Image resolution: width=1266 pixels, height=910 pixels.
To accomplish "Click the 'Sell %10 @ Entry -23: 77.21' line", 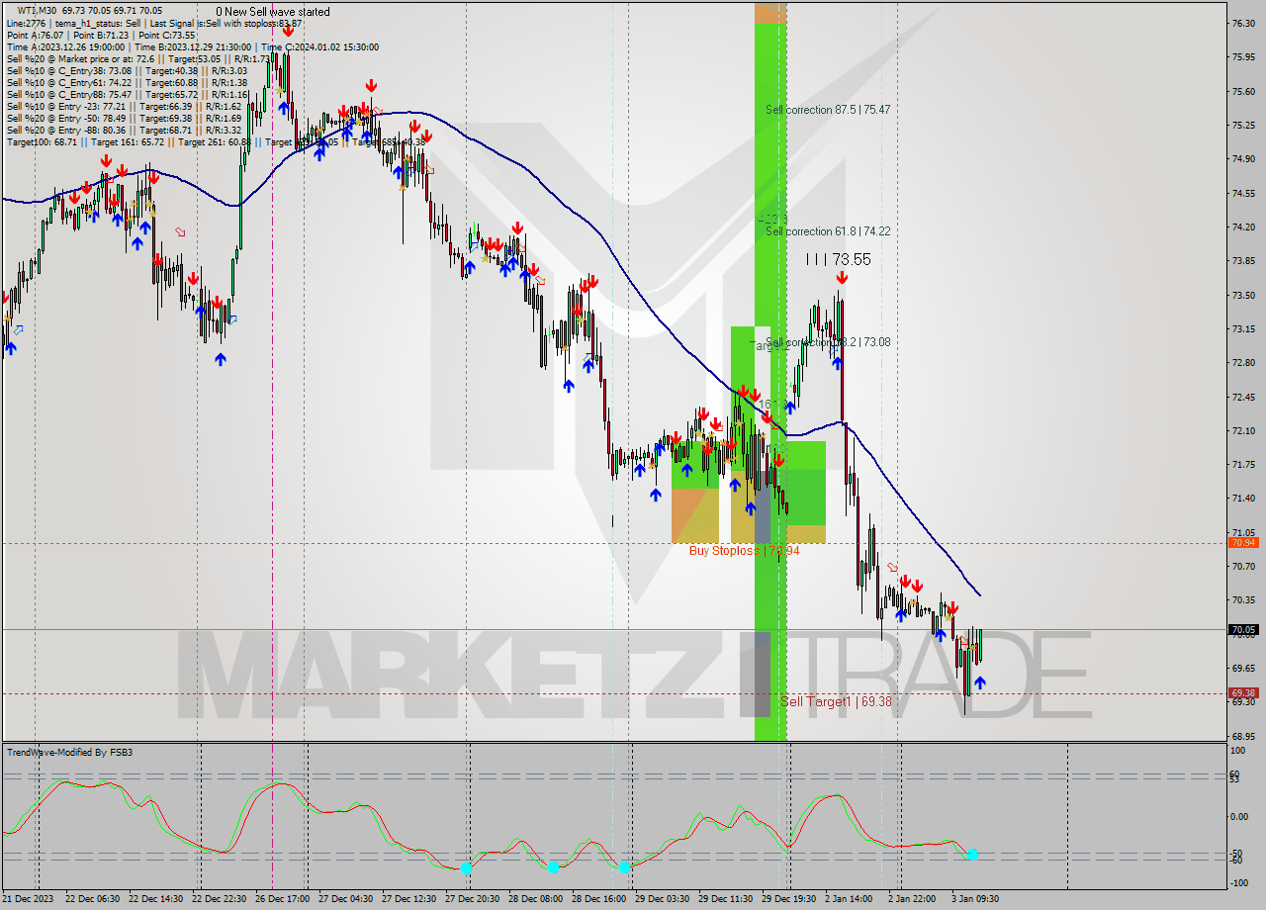I will [124, 106].
